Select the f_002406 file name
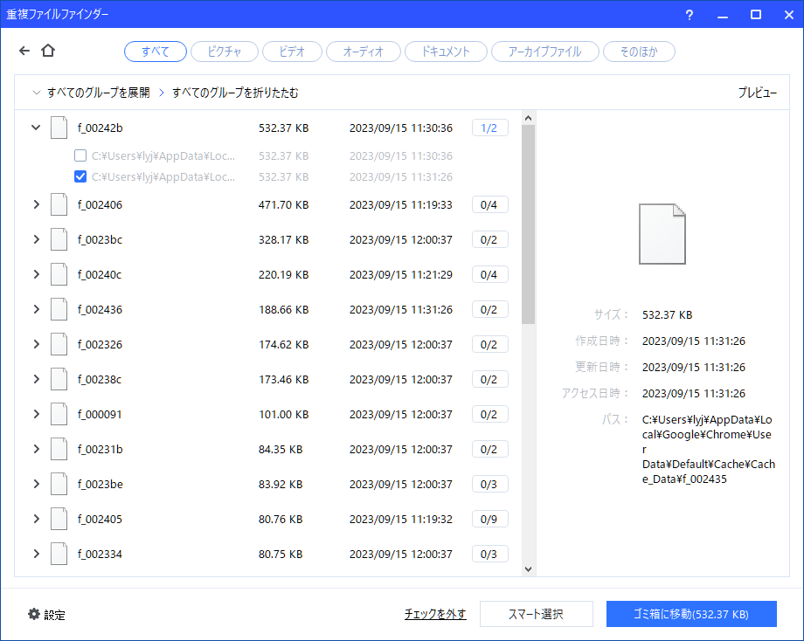The height and width of the screenshot is (641, 804). pyautogui.click(x=100, y=205)
